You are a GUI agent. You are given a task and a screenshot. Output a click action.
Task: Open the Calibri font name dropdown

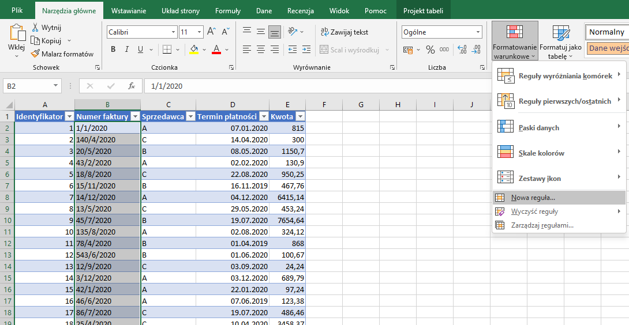pyautogui.click(x=173, y=32)
